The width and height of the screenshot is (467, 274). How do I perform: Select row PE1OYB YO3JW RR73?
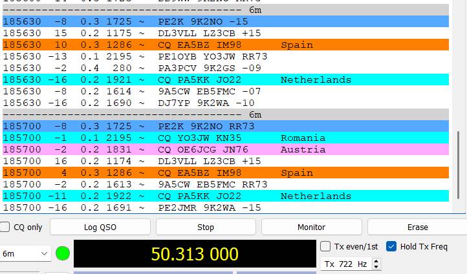click(226, 56)
